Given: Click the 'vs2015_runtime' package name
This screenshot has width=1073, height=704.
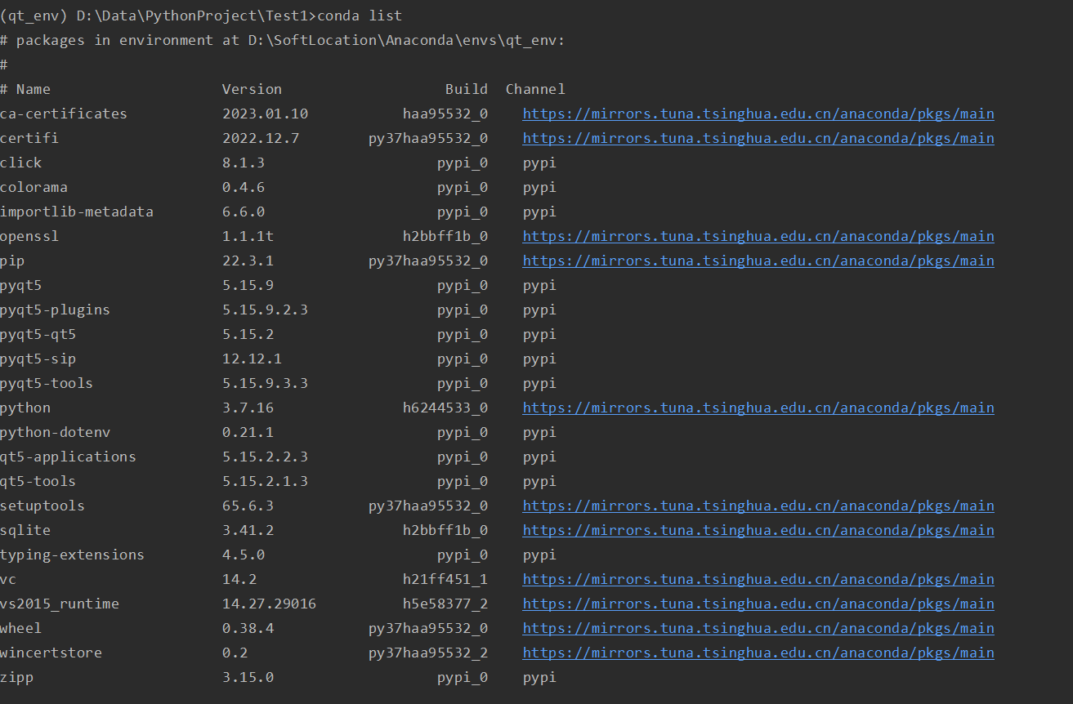Looking at the screenshot, I should click(x=60, y=604).
